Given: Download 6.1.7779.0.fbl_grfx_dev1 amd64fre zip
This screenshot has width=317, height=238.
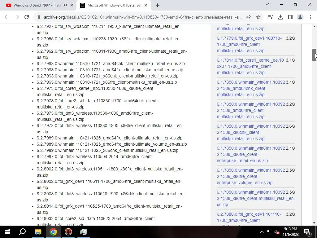Looking at the screenshot, I should (249, 44).
